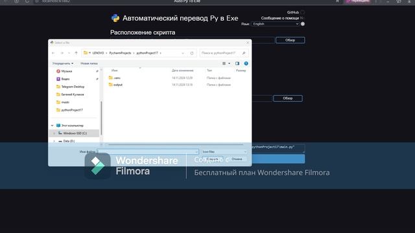Toggle the preview pane icon
This screenshot has height=233, width=415.
point(237,63)
